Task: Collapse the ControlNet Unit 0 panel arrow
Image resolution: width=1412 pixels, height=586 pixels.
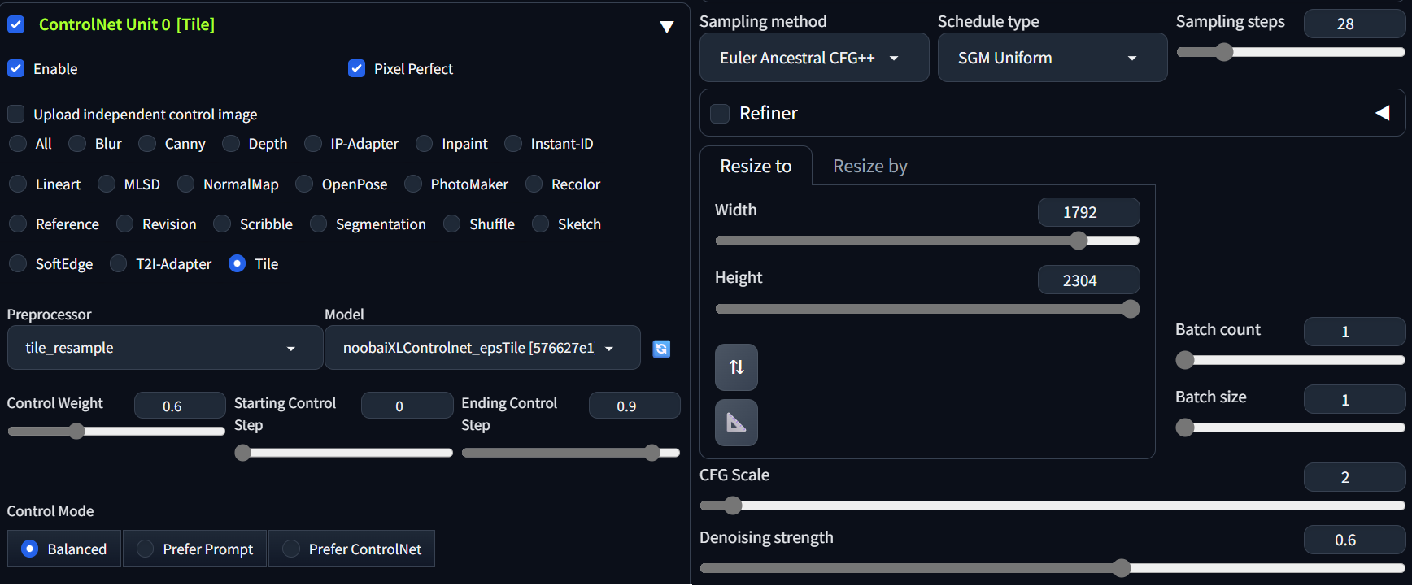Action: 666,27
